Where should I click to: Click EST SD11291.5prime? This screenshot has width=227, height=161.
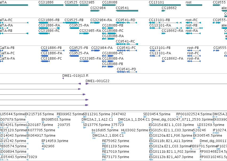(85, 117)
